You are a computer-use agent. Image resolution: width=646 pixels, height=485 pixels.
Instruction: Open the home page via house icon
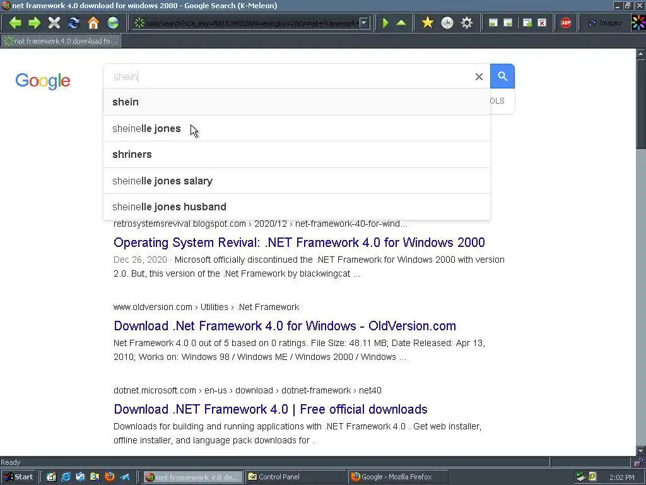tap(93, 23)
